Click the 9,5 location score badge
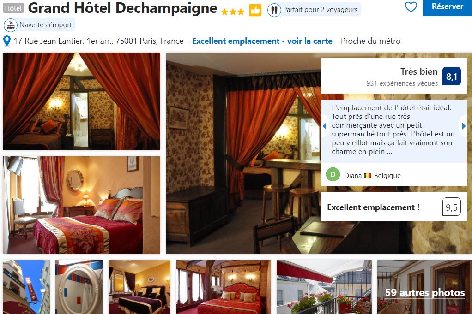 (452, 207)
